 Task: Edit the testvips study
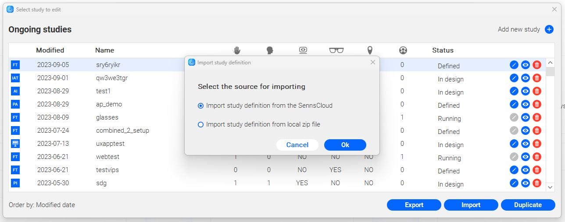[514, 170]
